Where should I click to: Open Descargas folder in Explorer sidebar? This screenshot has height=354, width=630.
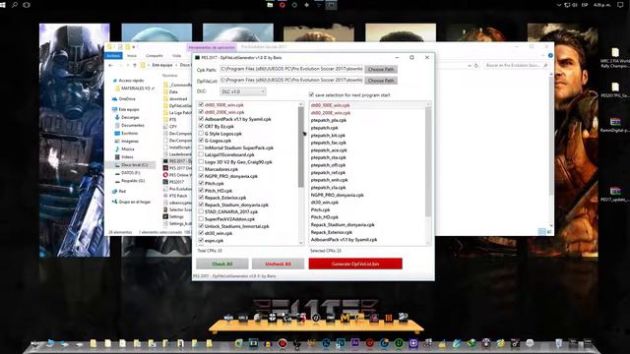click(130, 117)
